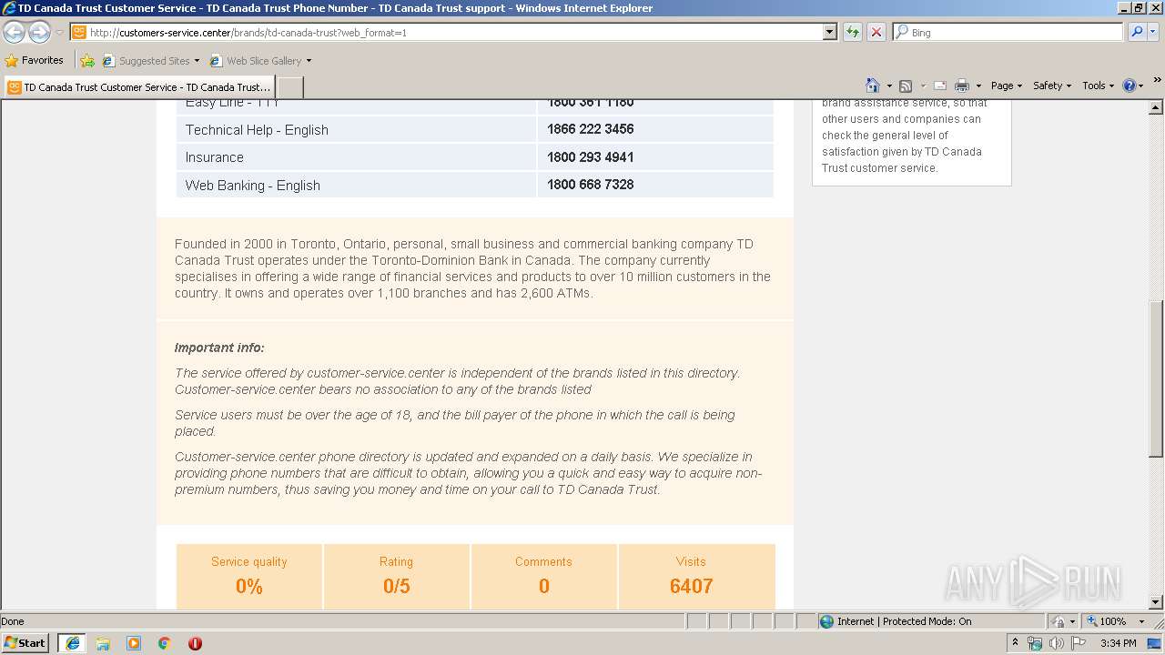Click the taskbar clock showing 3:34 PM

pyautogui.click(x=1118, y=643)
